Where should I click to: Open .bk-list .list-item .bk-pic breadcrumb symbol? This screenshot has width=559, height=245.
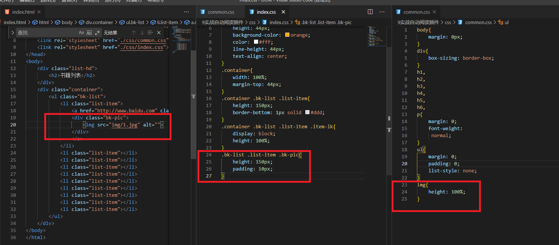click(x=323, y=22)
